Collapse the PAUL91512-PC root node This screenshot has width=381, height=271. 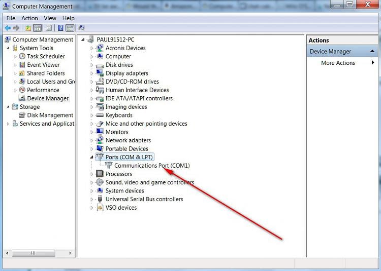[83, 40]
